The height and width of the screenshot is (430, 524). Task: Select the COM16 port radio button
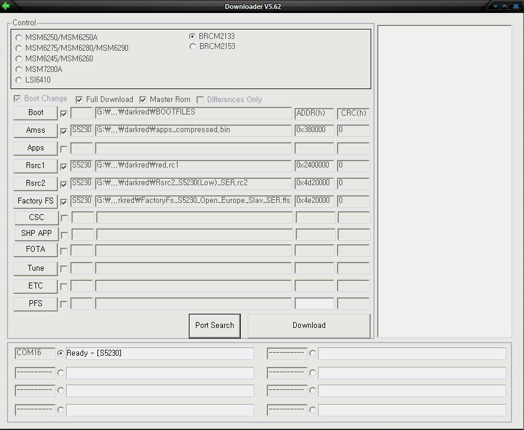(x=61, y=353)
